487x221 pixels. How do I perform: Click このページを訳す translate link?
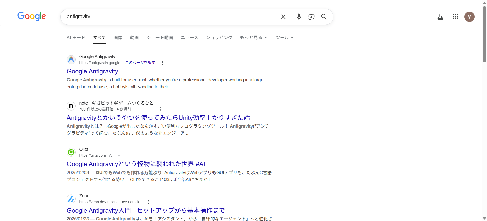140,63
